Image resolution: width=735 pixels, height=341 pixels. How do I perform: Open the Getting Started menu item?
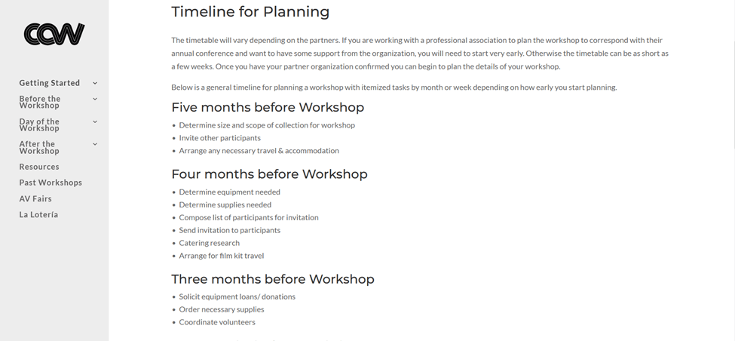point(49,83)
